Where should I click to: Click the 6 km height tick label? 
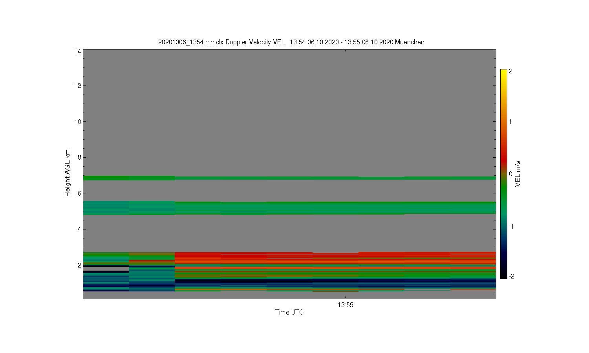(x=79, y=193)
